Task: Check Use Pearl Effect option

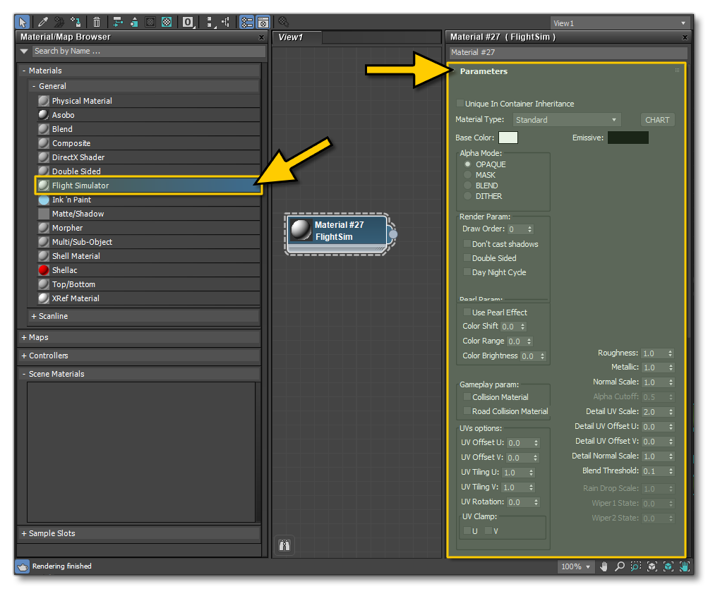Action: point(467,312)
